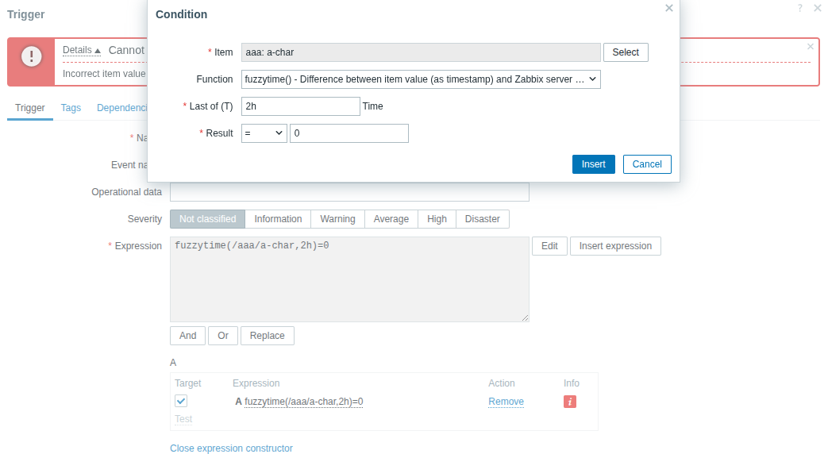Open the Trigger tab
This screenshot has height=454, width=828.
30,108
